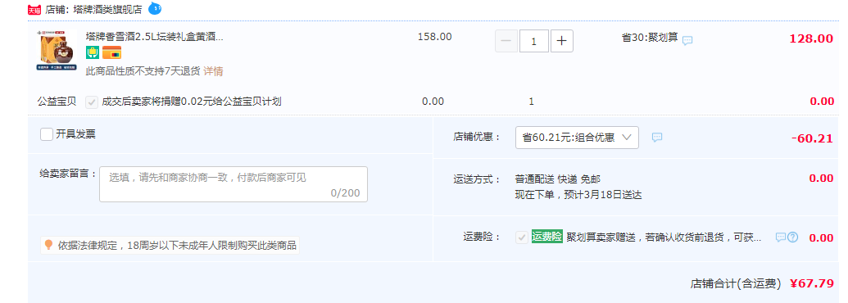Viewport: 848px width, 303px height.
Task: Click the comment icon in the 运费险 row
Action: [780, 237]
